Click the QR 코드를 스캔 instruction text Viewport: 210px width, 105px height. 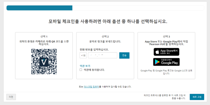click(44, 43)
